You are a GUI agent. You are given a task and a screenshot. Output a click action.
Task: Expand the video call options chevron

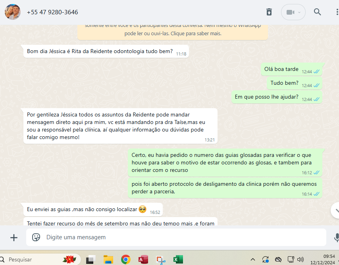pyautogui.click(x=299, y=12)
